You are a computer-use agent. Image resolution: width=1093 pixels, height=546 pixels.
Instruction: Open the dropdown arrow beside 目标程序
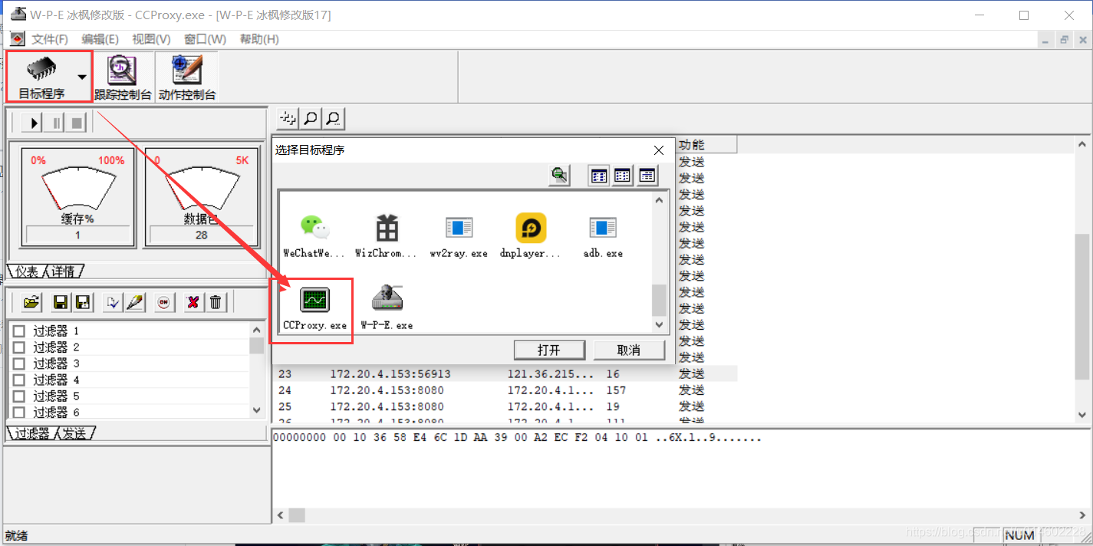click(x=82, y=77)
